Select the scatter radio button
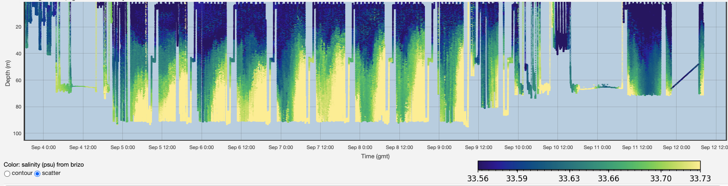This screenshot has width=728, height=186. pyautogui.click(x=38, y=174)
